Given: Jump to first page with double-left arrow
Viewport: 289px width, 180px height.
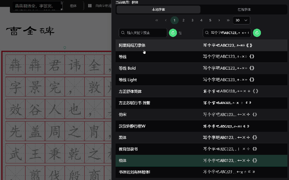Looking at the screenshot, I should 157,20.
